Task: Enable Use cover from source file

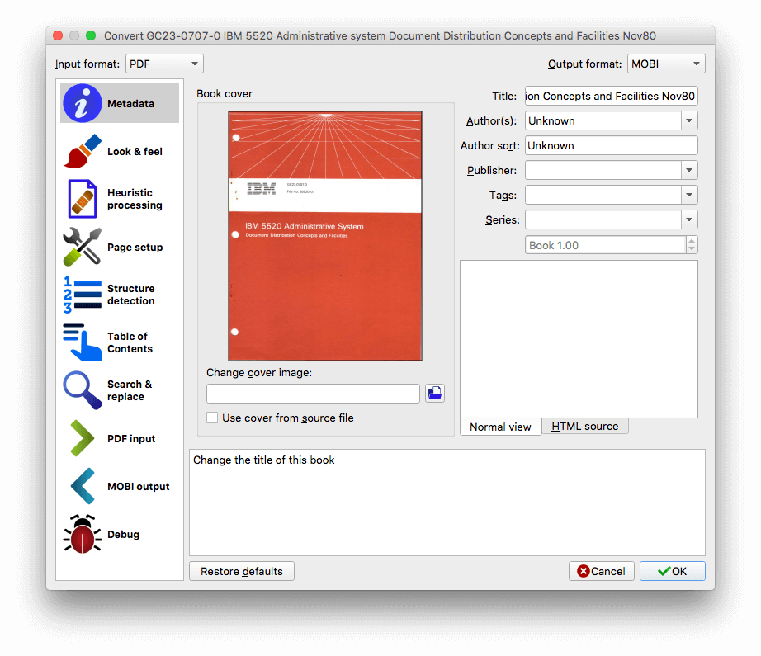Action: [x=212, y=418]
